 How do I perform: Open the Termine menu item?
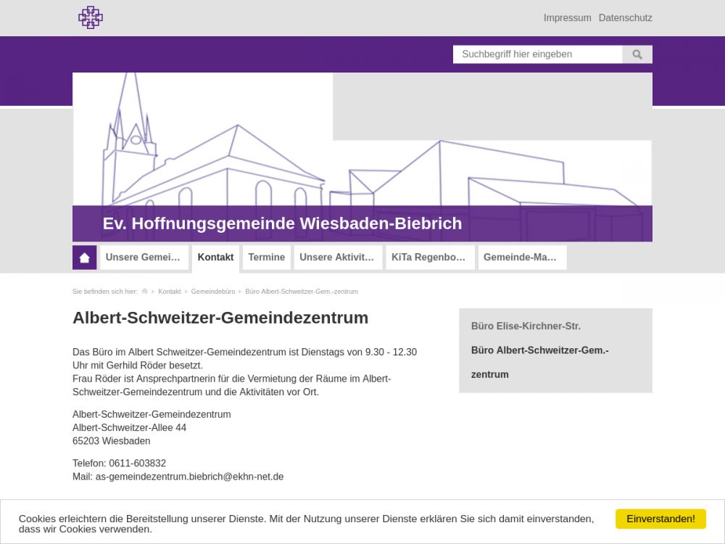click(x=266, y=257)
